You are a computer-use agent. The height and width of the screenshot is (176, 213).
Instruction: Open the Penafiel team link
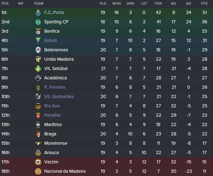tap(53, 115)
